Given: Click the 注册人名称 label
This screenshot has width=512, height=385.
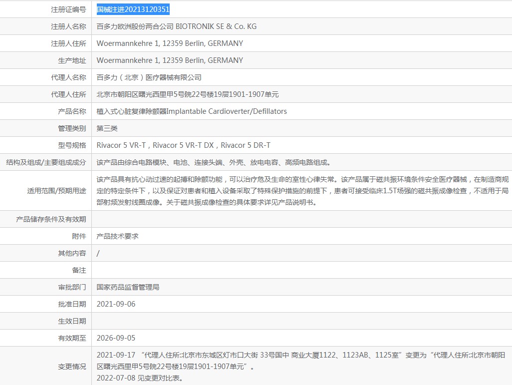Looking at the screenshot, I should click(68, 26).
